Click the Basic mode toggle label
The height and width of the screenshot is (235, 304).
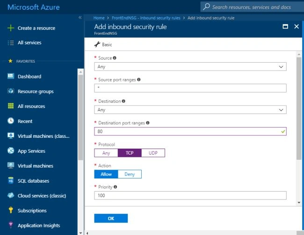[107, 44]
